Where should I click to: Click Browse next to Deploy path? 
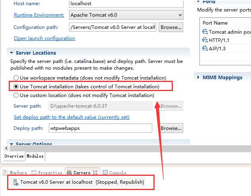pos(171,128)
